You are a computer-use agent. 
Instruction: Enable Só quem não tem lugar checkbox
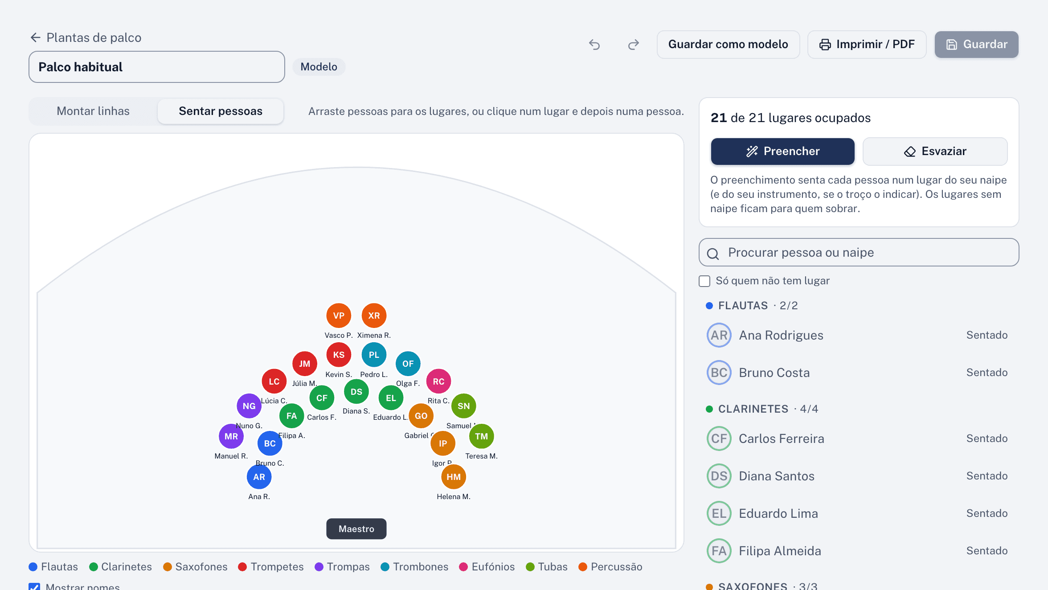pyautogui.click(x=704, y=281)
